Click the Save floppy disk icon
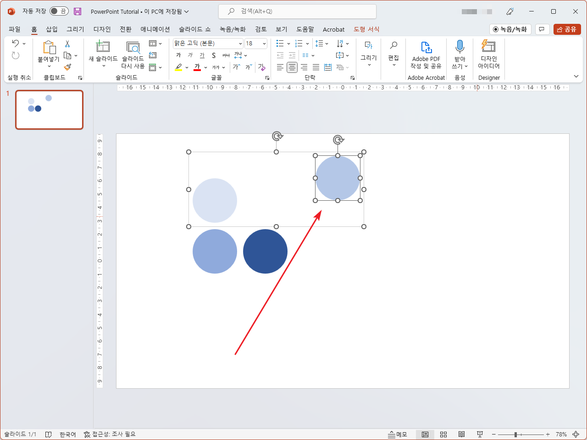 click(x=78, y=11)
